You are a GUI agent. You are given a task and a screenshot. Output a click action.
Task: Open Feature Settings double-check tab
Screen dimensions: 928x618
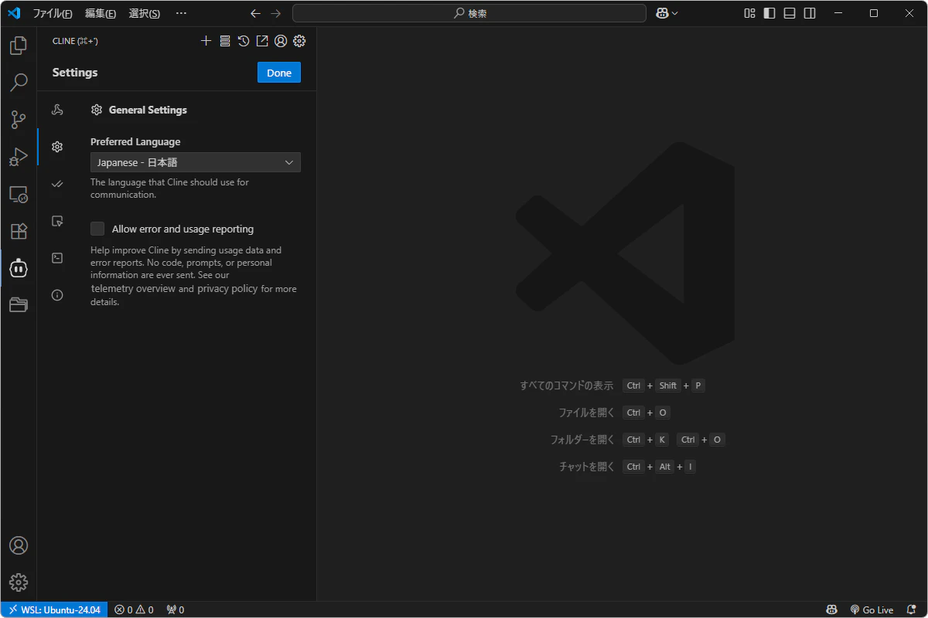point(57,184)
